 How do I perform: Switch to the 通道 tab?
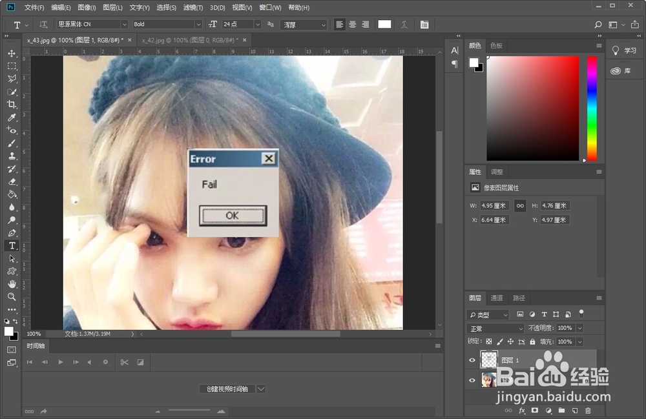497,298
